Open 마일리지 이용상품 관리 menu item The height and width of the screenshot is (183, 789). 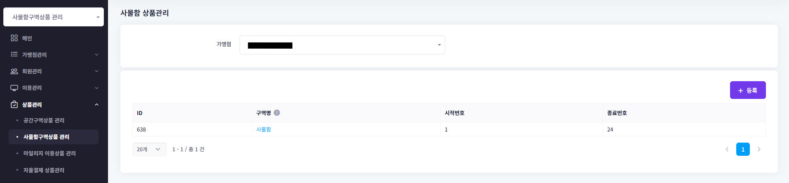[x=49, y=153]
